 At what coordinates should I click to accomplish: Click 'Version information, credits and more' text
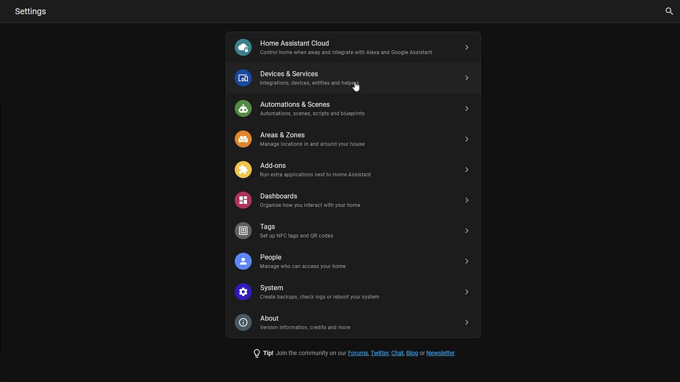pyautogui.click(x=305, y=328)
